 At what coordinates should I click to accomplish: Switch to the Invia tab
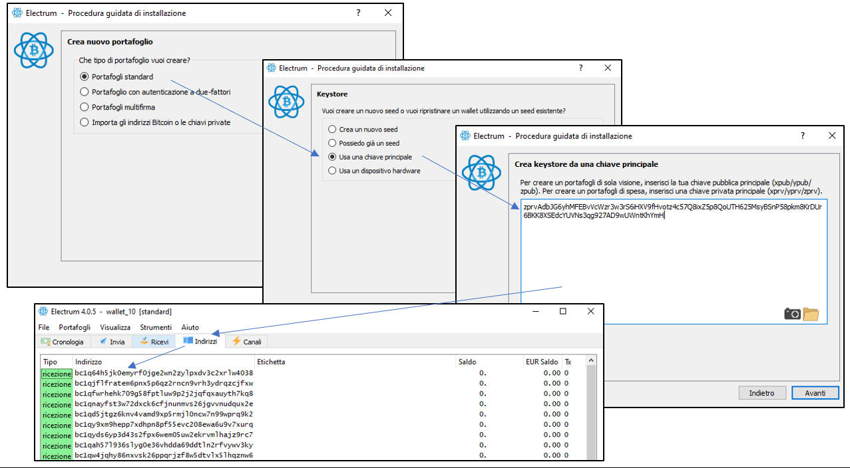coord(111,342)
